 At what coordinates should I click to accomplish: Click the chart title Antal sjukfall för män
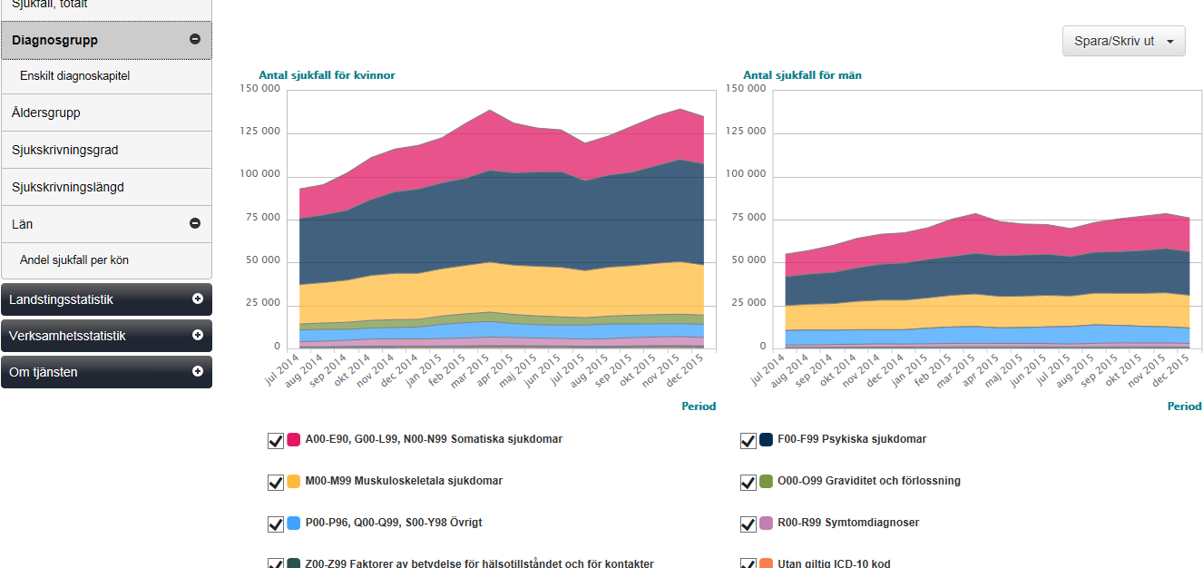(x=802, y=75)
